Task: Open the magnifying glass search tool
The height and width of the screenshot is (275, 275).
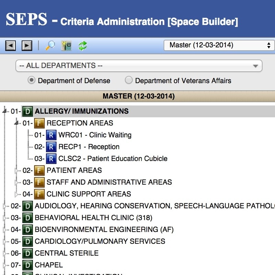Action: [50, 46]
